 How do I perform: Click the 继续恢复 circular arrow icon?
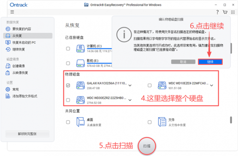pos(8,49)
